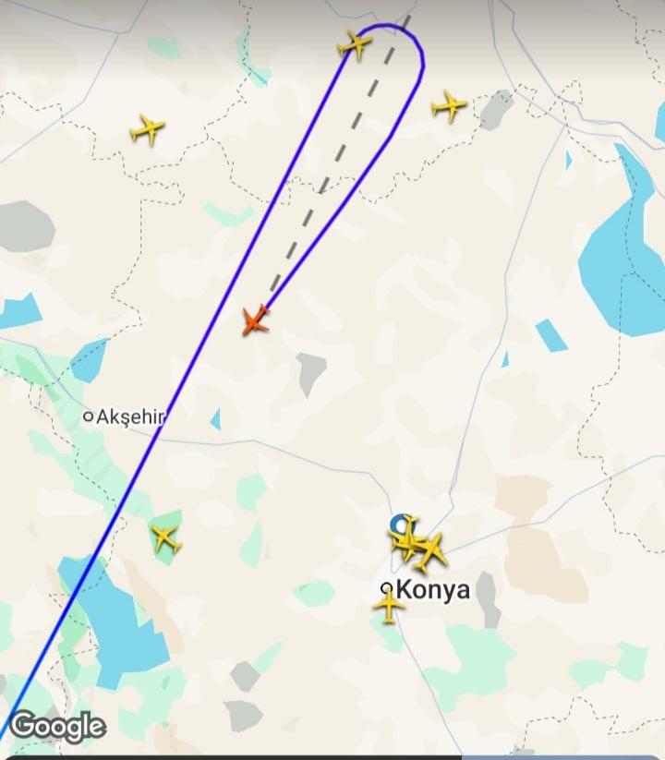Viewport: 665px width, 760px height.
Task: Tap the yellow plane on the route loop
Action: [355, 44]
